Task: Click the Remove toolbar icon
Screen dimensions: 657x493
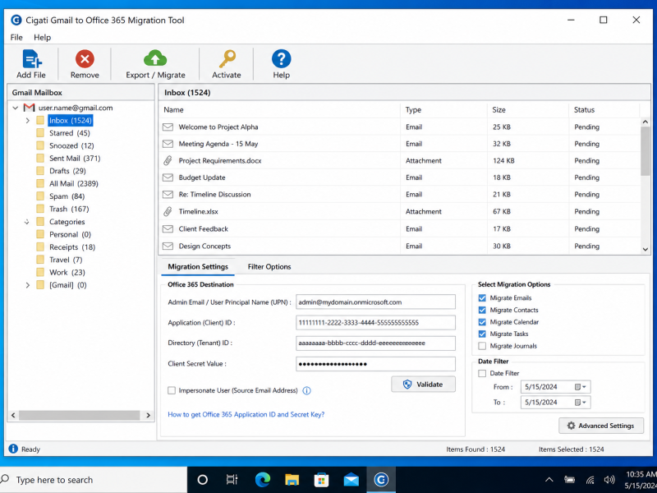Action: [x=85, y=58]
